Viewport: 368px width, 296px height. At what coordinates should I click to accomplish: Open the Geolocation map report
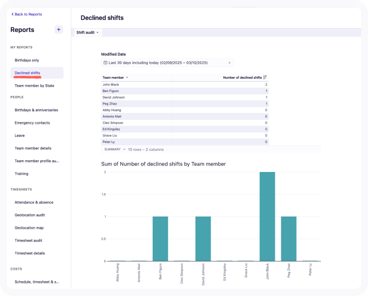pos(29,228)
